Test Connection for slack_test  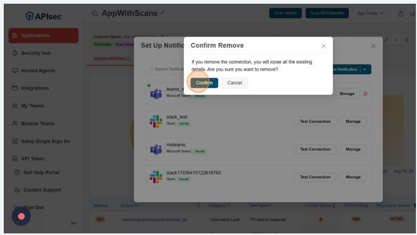coord(315,121)
